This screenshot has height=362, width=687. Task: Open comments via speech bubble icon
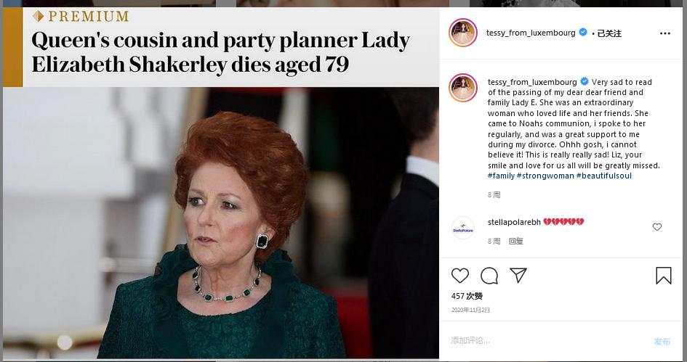click(489, 276)
